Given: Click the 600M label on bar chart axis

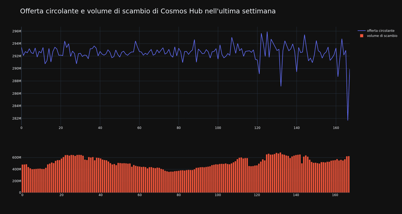Looking at the screenshot, I should (16, 158).
